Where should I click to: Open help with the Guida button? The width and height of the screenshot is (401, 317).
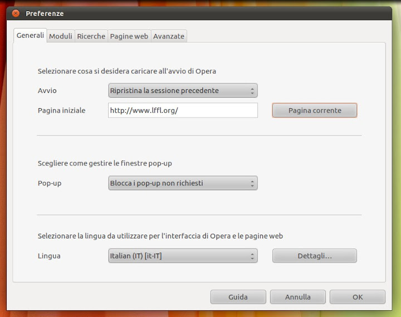pyautogui.click(x=238, y=297)
